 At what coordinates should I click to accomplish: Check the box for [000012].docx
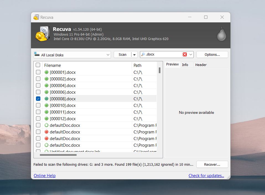(38, 118)
